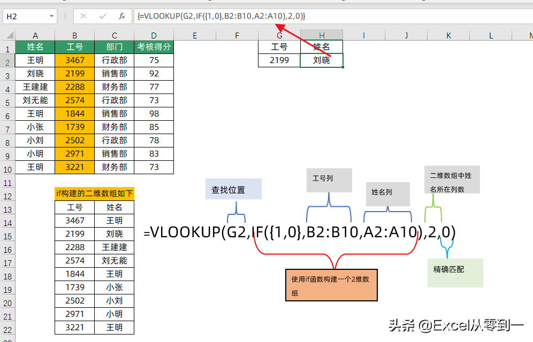Click the orange 使用if函数构建一个2维数组 text box

pyautogui.click(x=331, y=285)
